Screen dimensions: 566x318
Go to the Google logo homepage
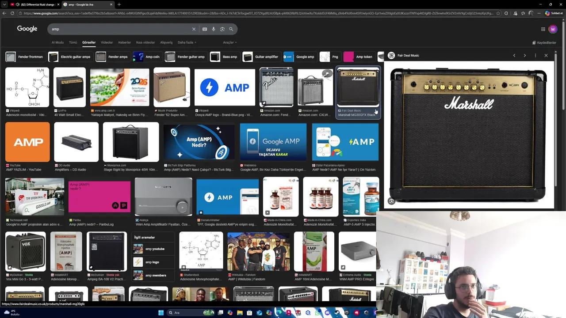tap(27, 29)
